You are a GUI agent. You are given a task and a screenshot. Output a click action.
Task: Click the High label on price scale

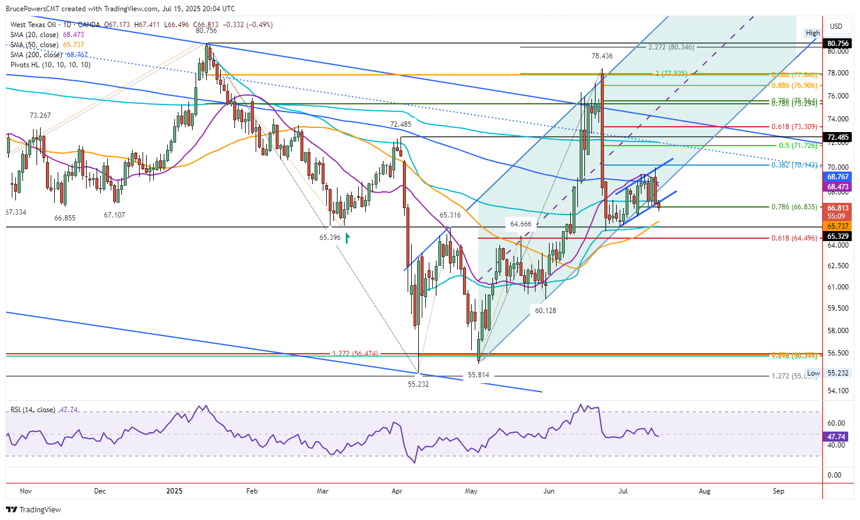click(x=813, y=34)
